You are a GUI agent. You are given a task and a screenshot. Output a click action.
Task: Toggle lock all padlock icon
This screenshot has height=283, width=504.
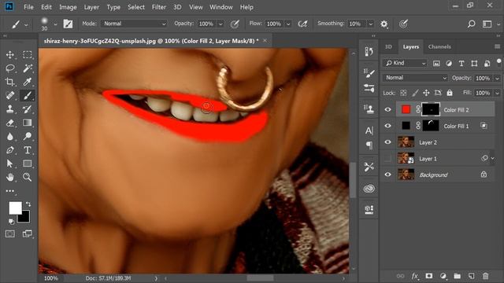(x=450, y=93)
